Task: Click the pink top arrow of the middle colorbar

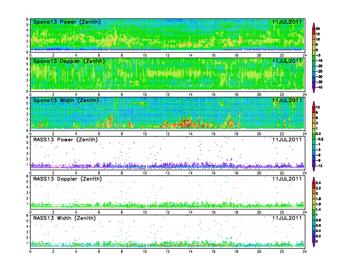Action: point(314,104)
